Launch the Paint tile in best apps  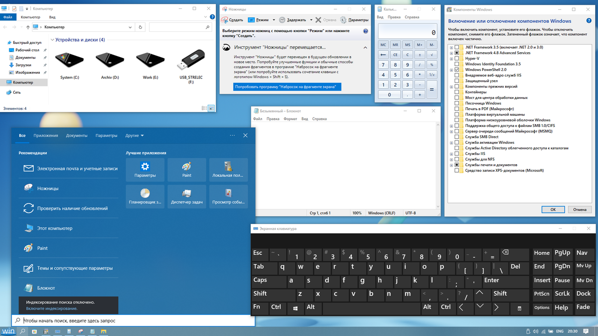click(187, 169)
